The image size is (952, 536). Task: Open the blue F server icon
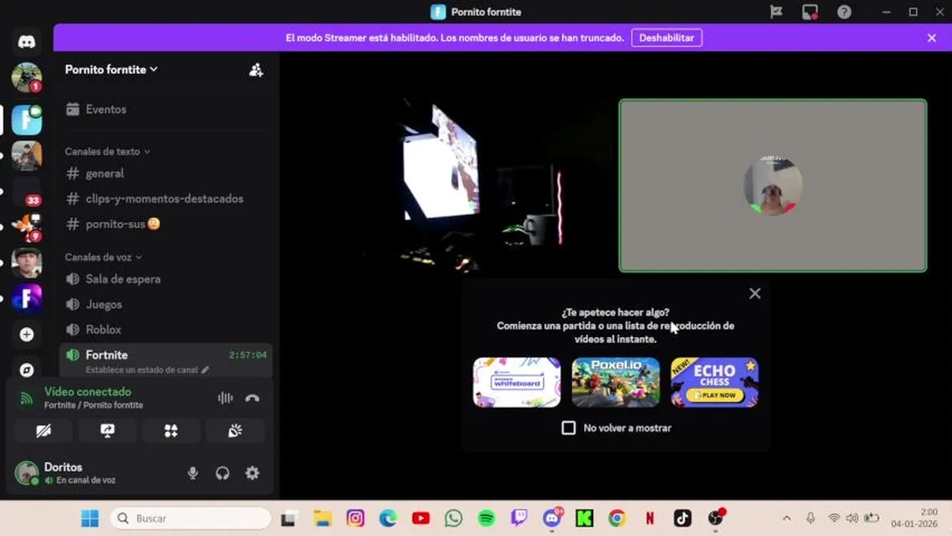tap(27, 120)
